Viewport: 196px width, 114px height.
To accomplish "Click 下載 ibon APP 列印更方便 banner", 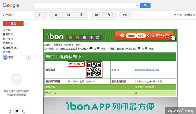I will (145, 36).
